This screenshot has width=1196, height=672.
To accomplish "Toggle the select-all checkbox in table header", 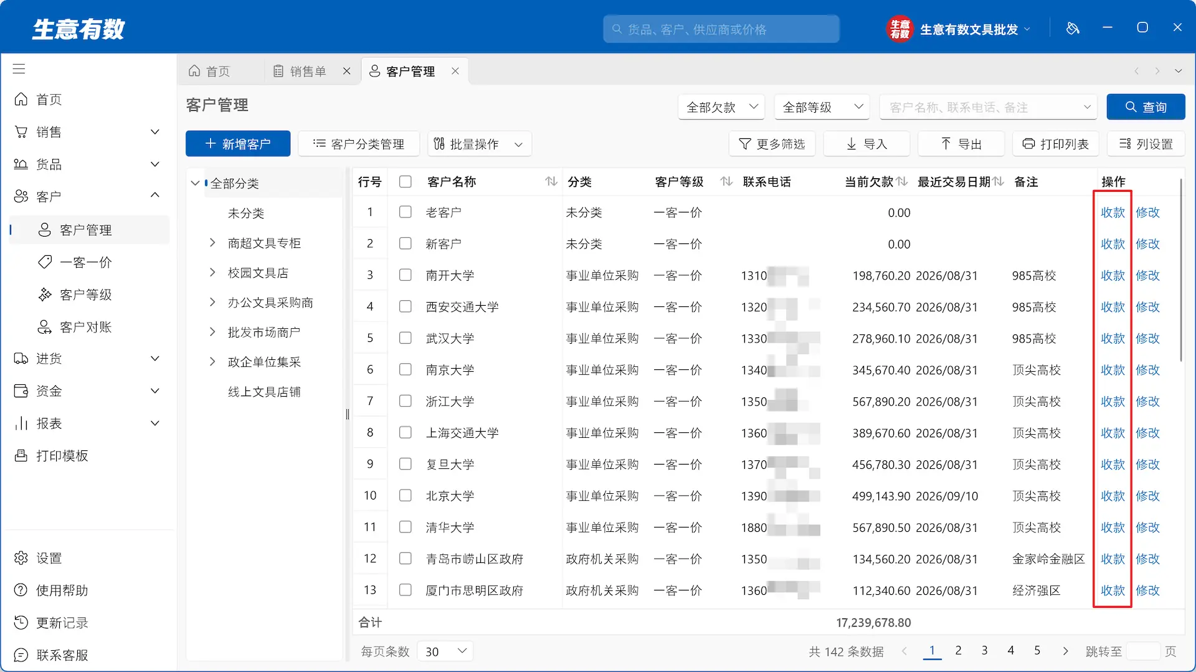I will pyautogui.click(x=406, y=181).
